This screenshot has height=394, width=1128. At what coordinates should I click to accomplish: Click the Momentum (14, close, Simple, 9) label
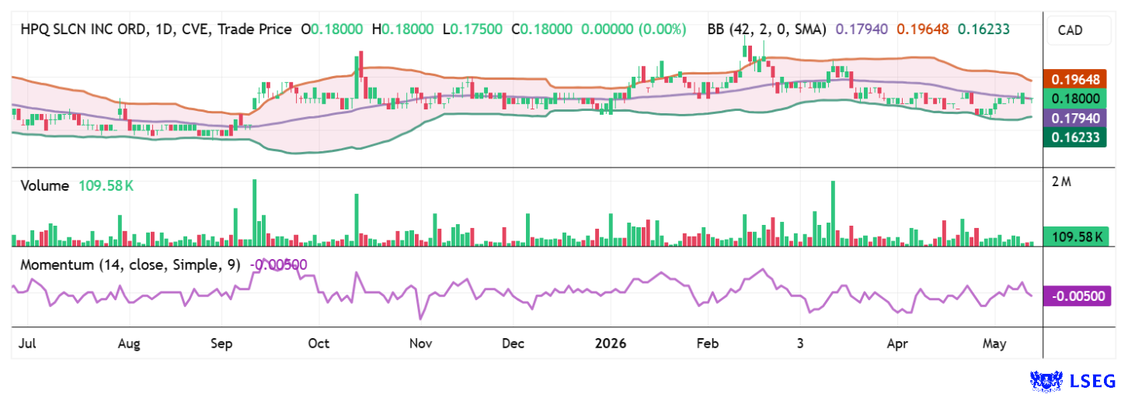coord(131,264)
